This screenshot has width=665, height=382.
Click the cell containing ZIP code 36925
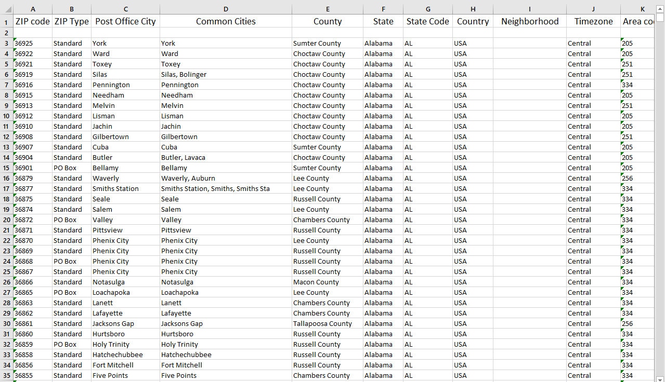(x=32, y=43)
